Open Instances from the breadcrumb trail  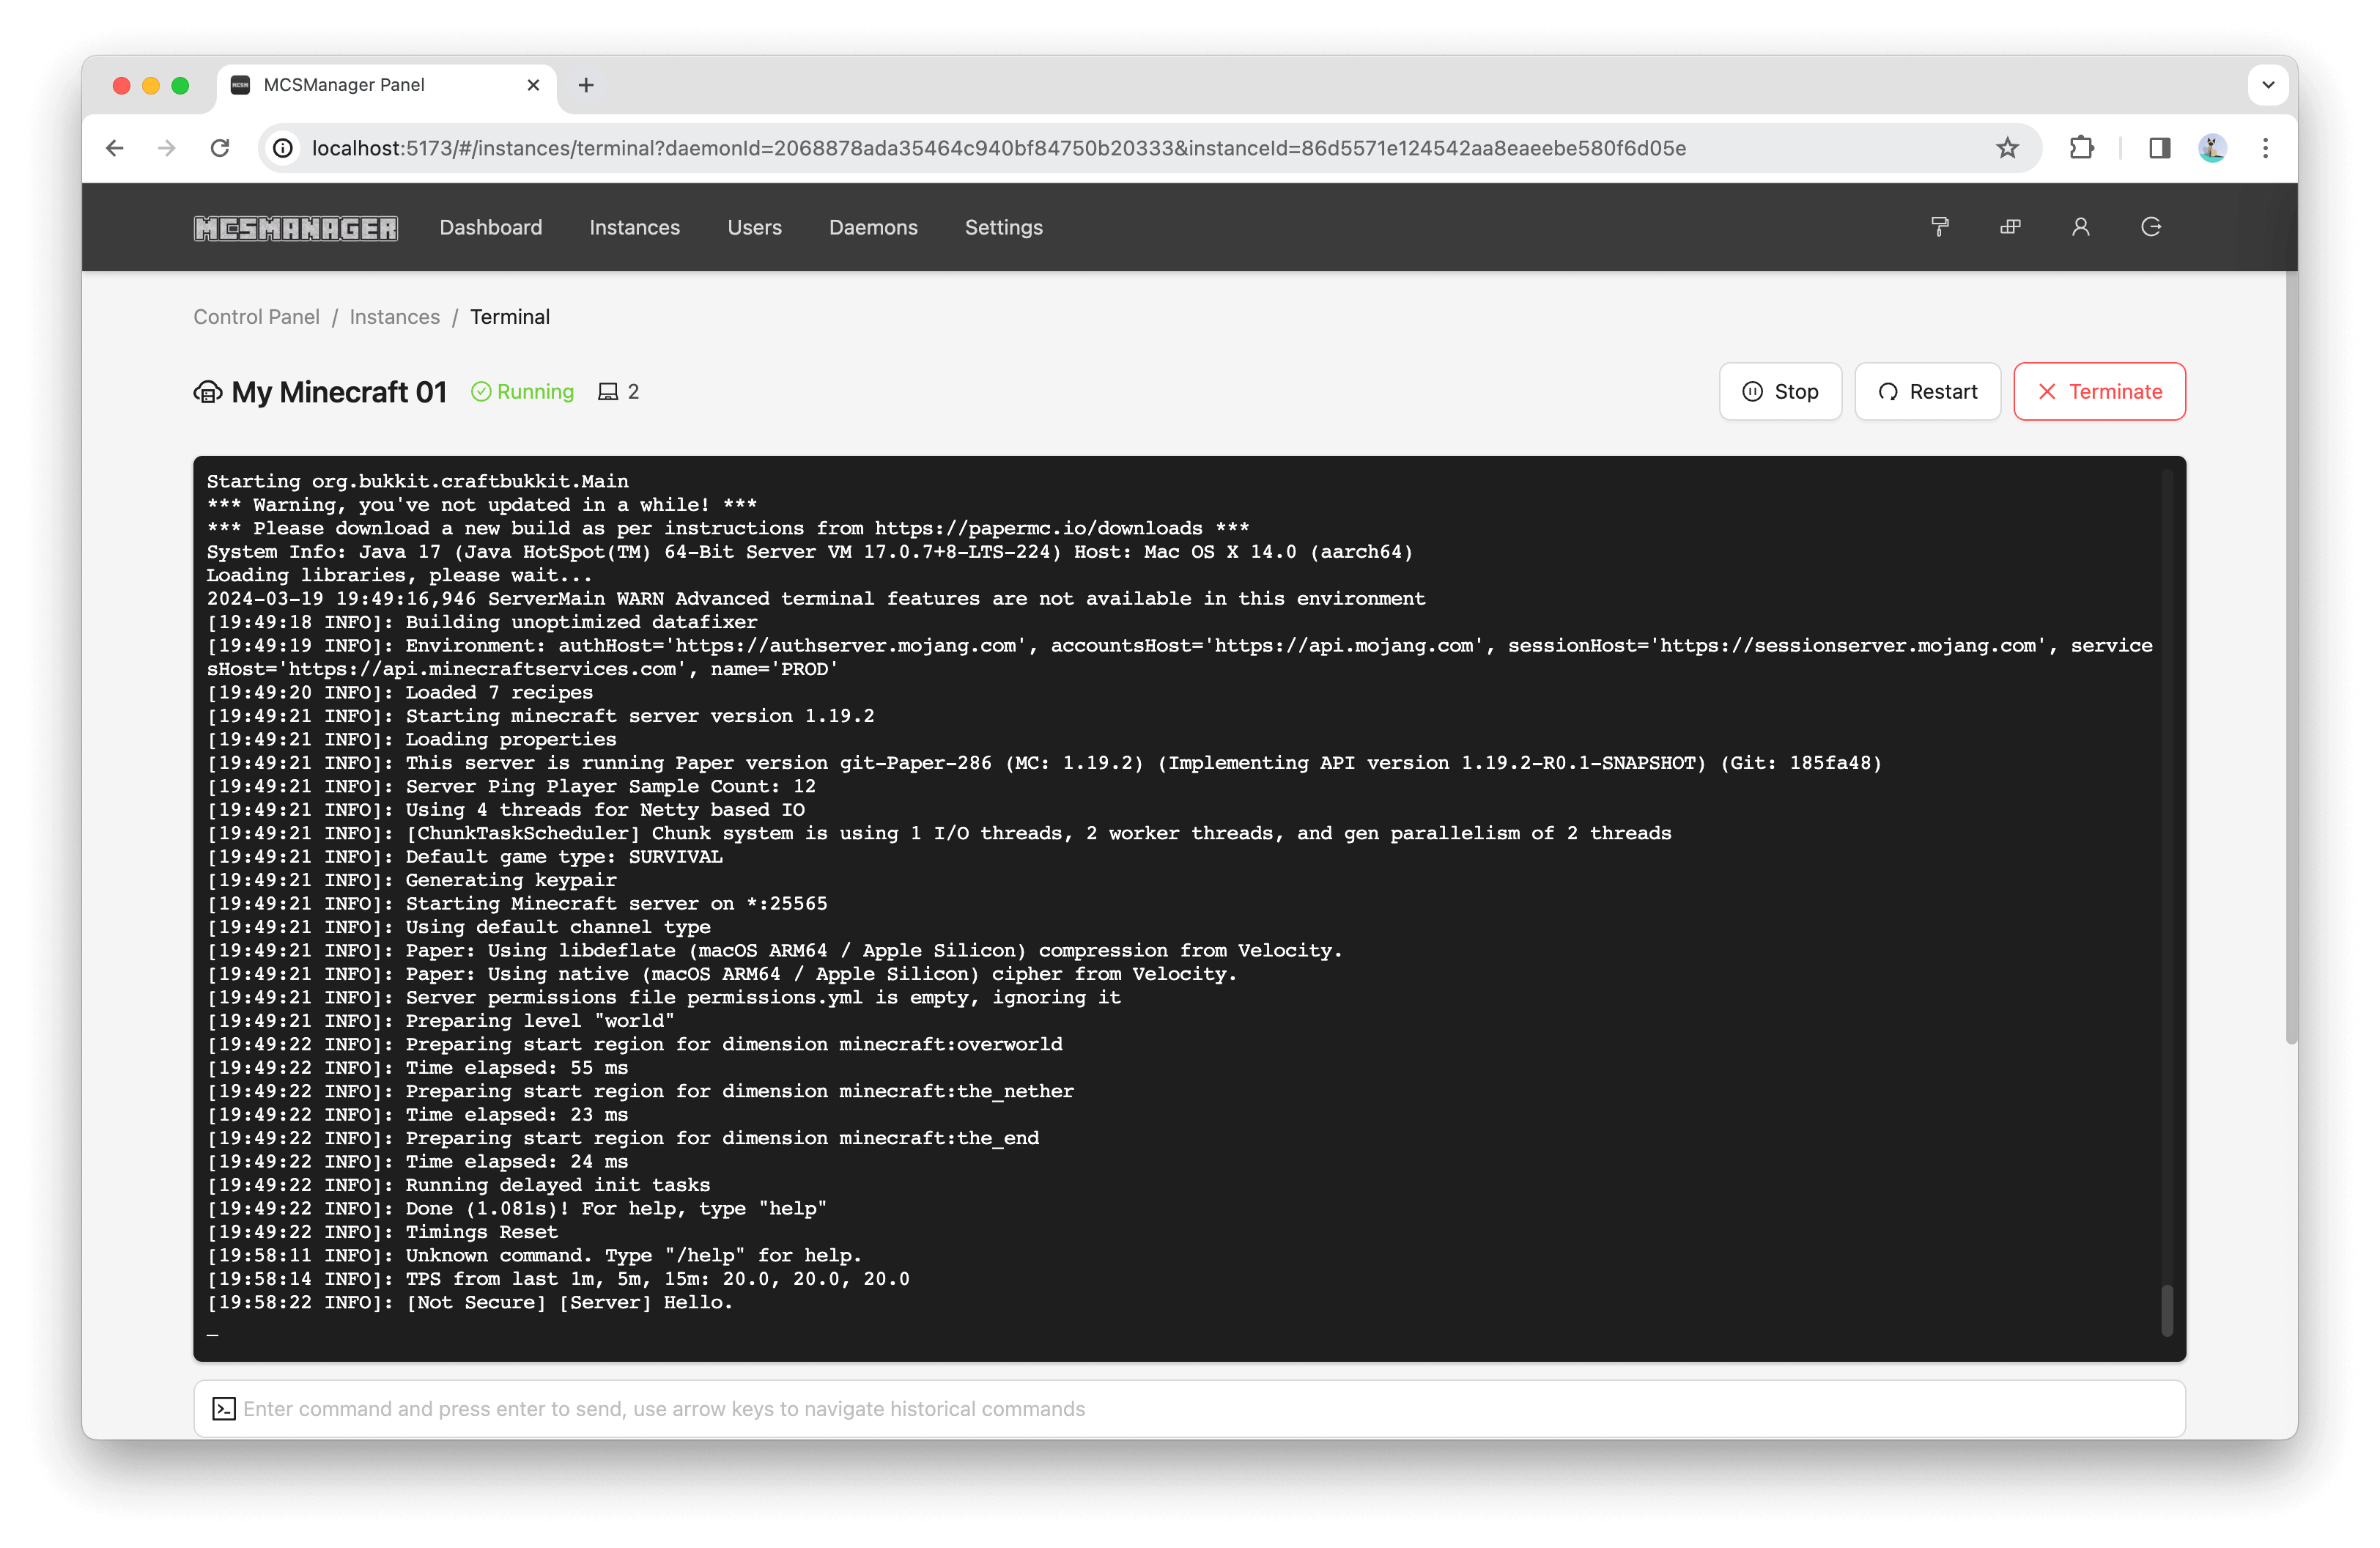(x=394, y=317)
